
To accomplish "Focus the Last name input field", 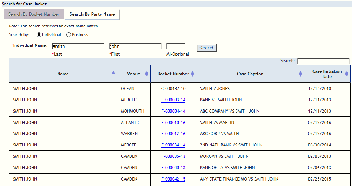I will pos(78,46).
